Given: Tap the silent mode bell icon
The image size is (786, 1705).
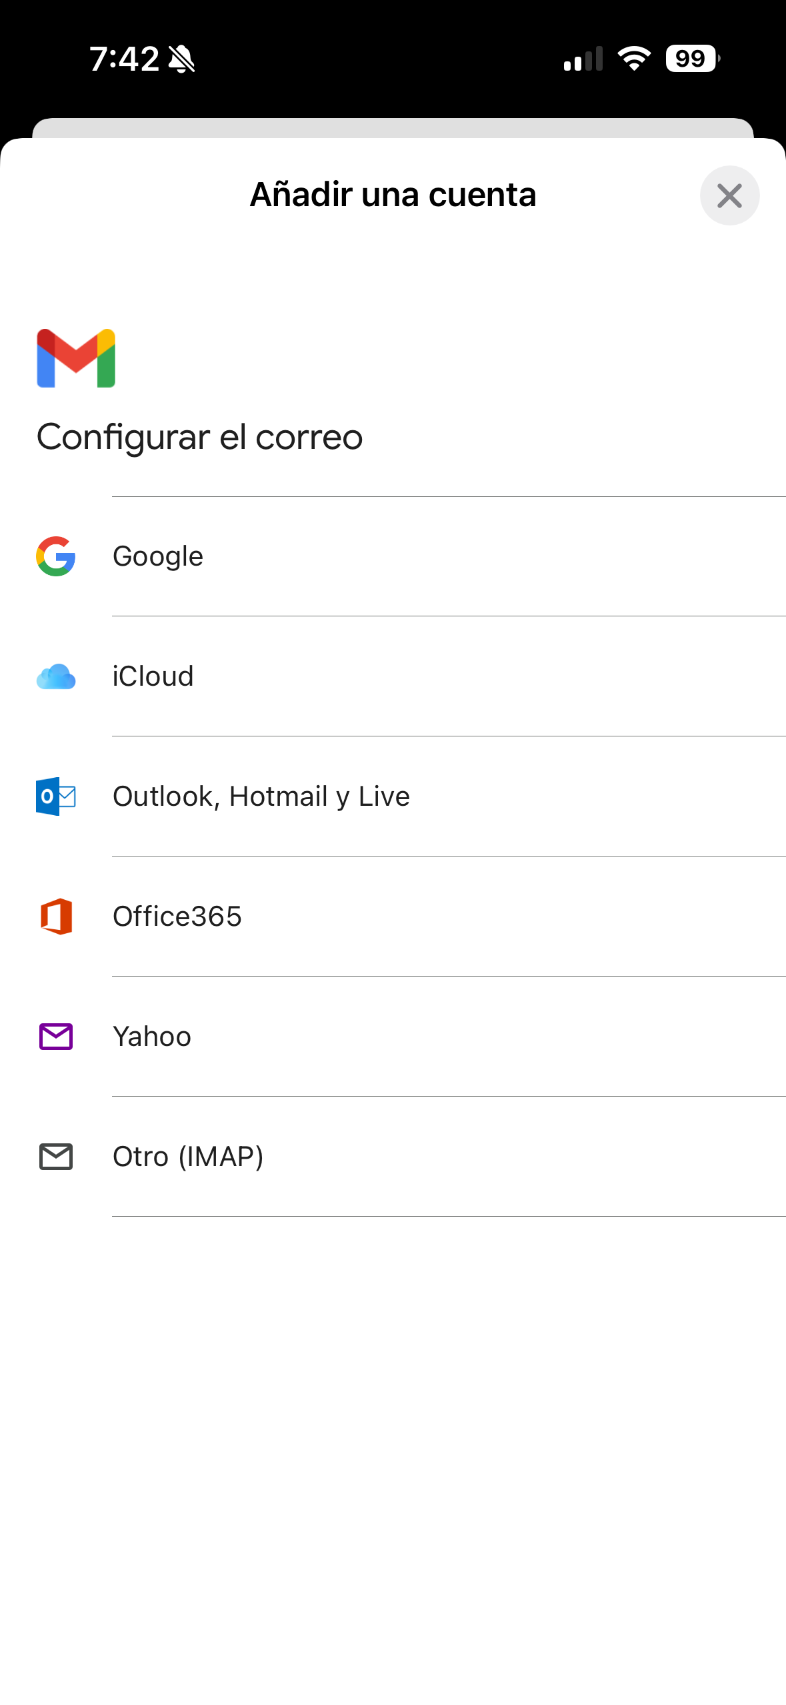Looking at the screenshot, I should (x=181, y=59).
